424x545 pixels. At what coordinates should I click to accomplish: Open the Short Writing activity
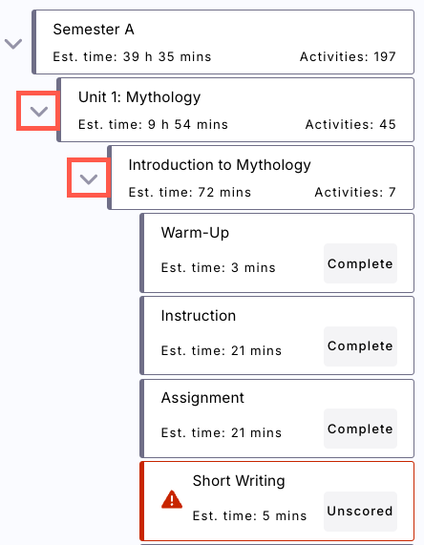pyautogui.click(x=277, y=501)
